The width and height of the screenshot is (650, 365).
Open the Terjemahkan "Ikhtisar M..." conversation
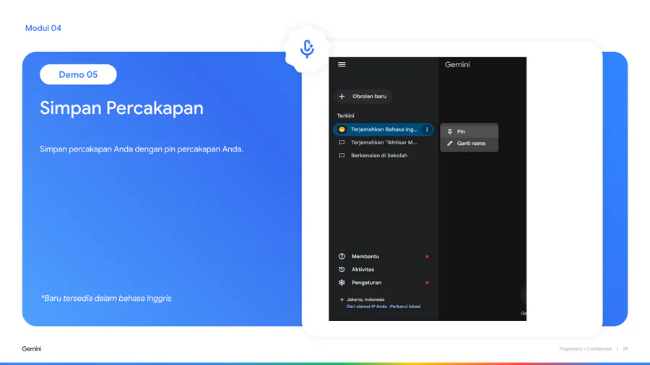[x=383, y=143]
